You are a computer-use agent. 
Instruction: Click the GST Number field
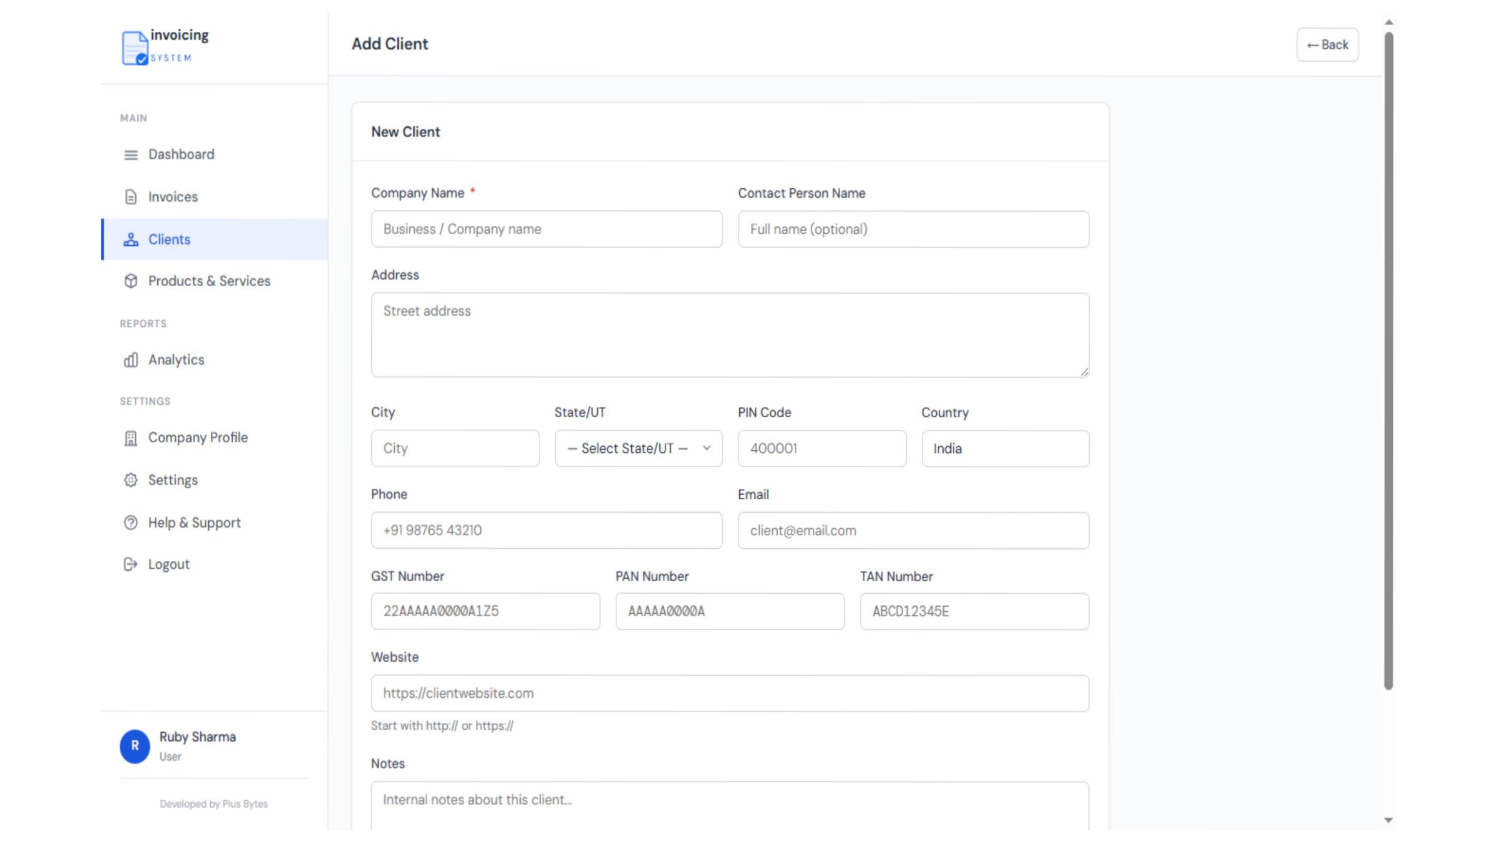(485, 611)
